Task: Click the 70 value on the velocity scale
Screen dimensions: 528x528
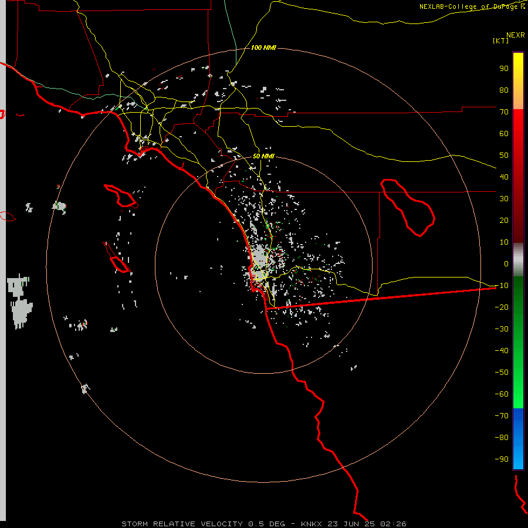Action: coord(504,112)
